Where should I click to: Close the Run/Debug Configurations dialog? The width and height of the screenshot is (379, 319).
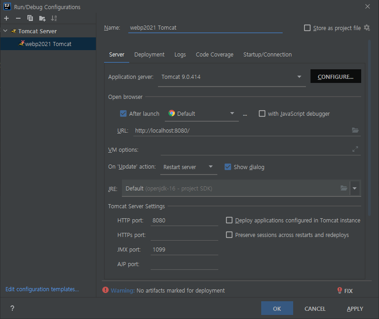368,6
